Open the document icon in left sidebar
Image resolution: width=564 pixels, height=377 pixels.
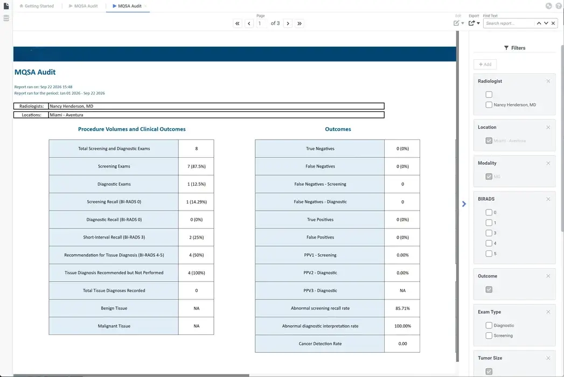click(x=6, y=6)
